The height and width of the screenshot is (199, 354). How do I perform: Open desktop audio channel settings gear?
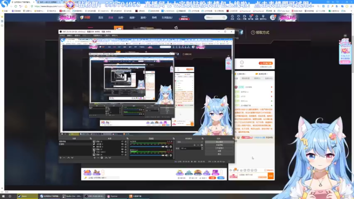click(x=171, y=147)
